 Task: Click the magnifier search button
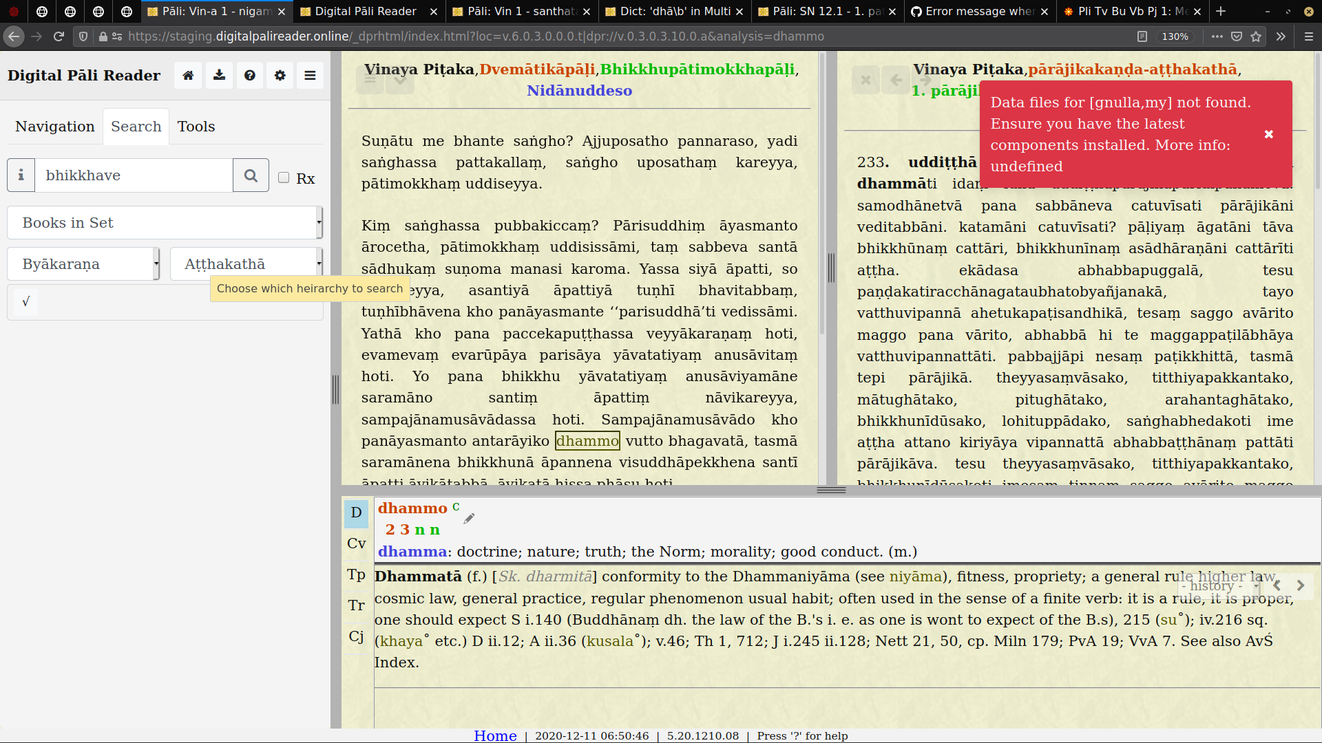251,175
